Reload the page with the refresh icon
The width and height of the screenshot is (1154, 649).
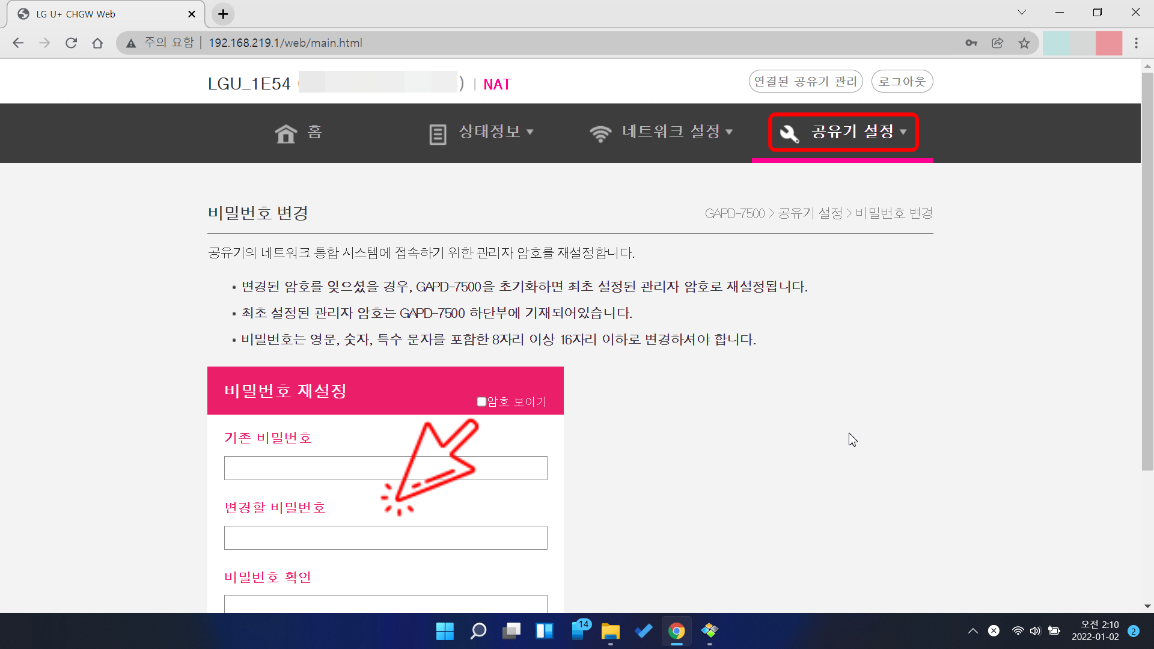click(71, 43)
